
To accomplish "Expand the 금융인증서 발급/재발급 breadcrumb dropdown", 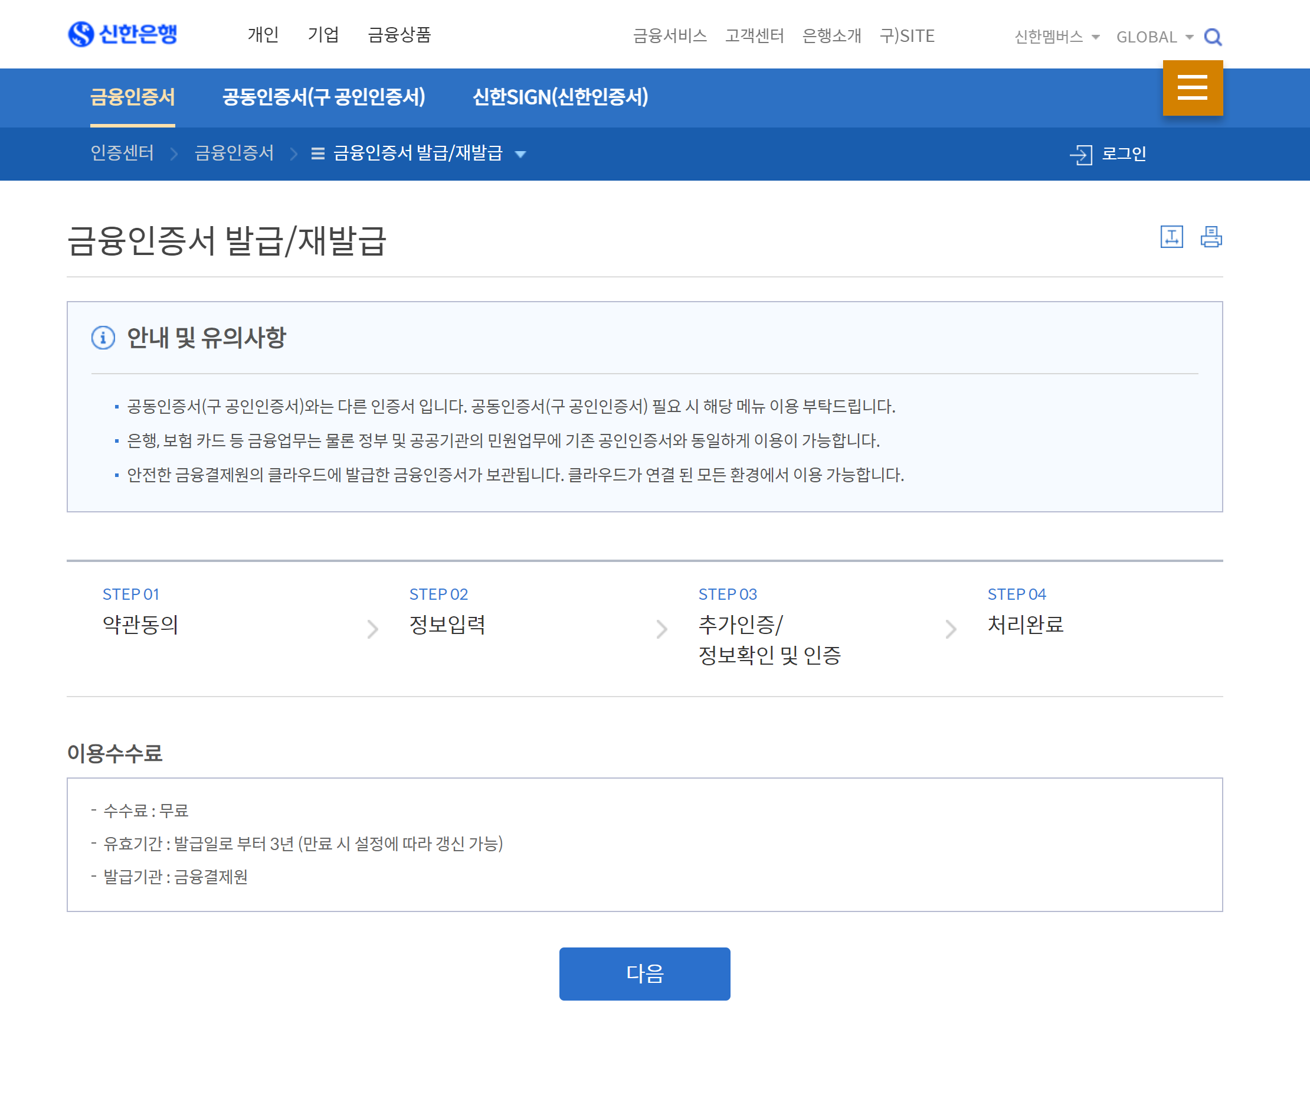I will [x=520, y=154].
